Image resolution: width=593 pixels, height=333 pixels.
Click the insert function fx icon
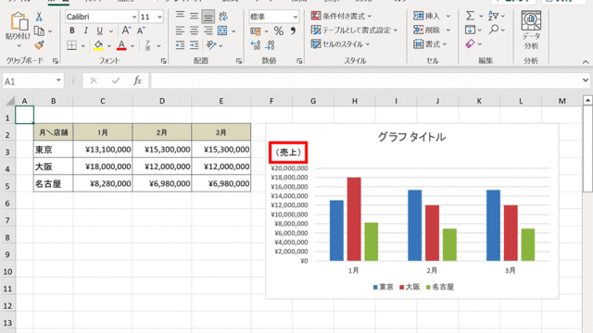point(137,80)
